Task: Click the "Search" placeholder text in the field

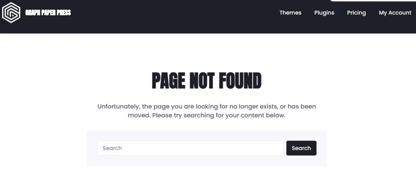Action: click(112, 148)
